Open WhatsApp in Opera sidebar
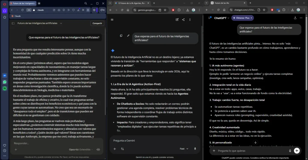This screenshot has height=160, width=308. (x=5, y=82)
